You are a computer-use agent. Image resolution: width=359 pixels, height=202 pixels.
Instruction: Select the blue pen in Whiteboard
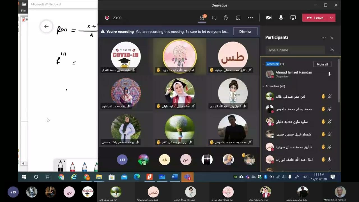click(84, 167)
